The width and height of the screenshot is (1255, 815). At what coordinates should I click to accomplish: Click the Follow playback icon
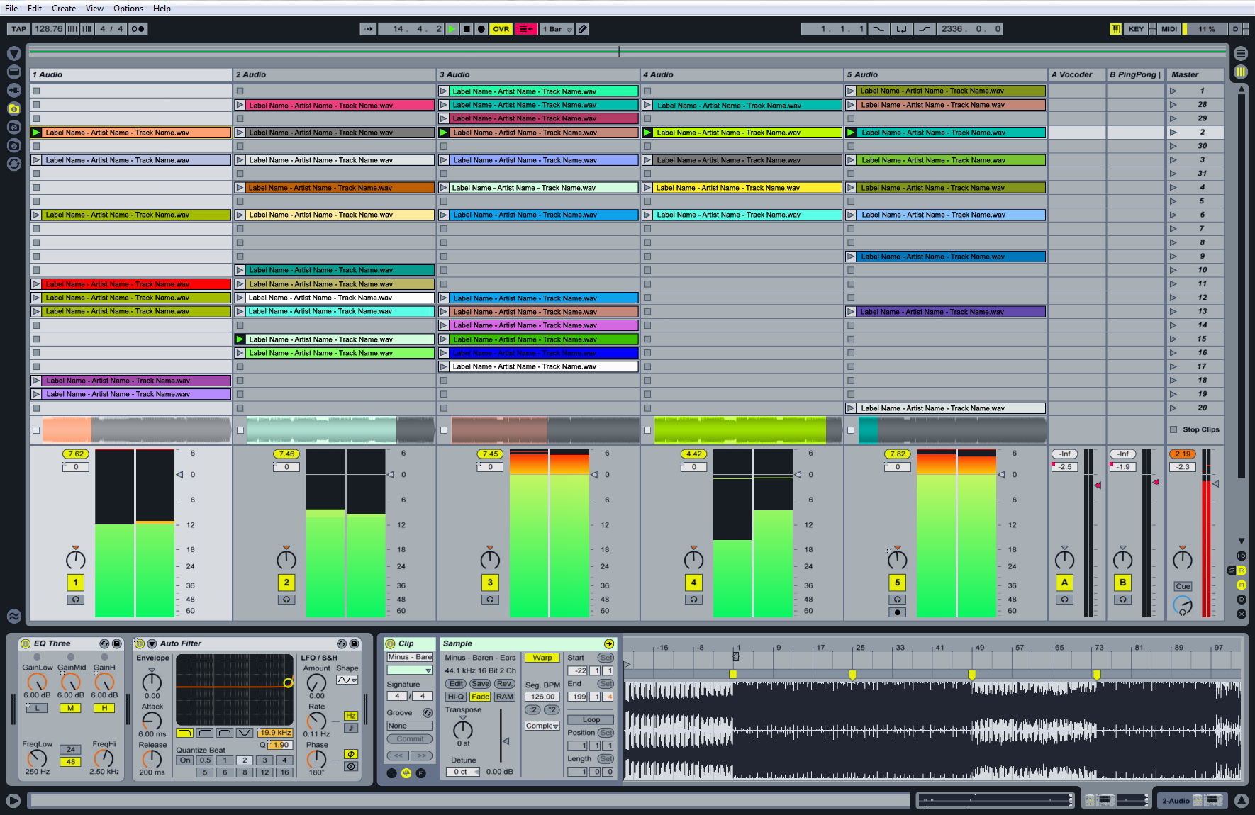(x=368, y=29)
